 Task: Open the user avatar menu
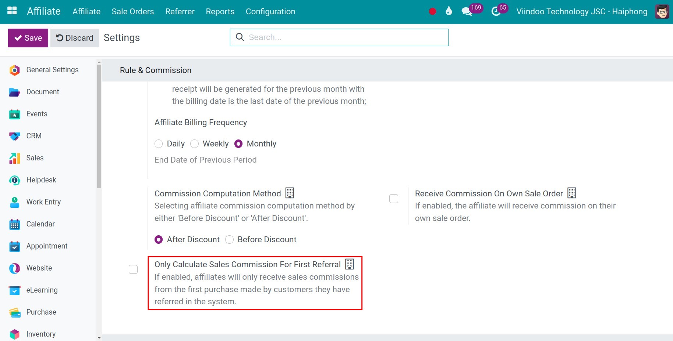pyautogui.click(x=662, y=12)
